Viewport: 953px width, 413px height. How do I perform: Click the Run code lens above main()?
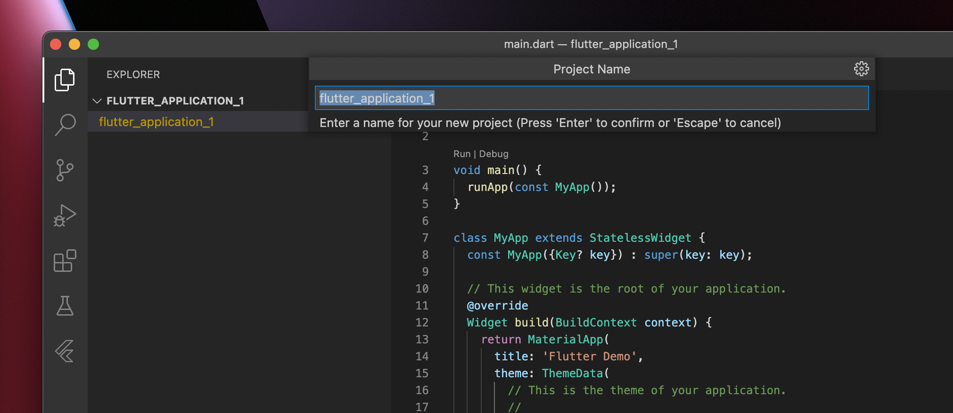(x=462, y=154)
